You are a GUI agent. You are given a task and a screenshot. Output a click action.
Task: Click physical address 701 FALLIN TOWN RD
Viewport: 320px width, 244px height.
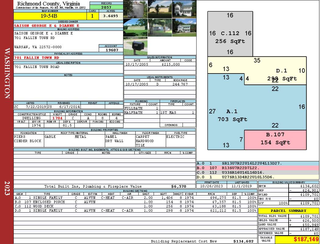tap(37, 58)
